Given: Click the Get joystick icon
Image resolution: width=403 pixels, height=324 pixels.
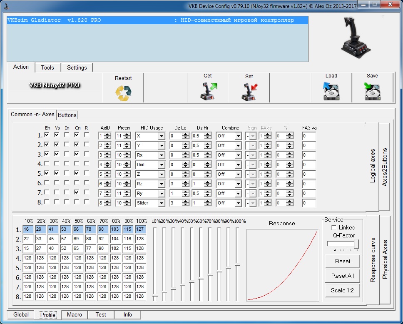Looking at the screenshot, I should point(209,91).
